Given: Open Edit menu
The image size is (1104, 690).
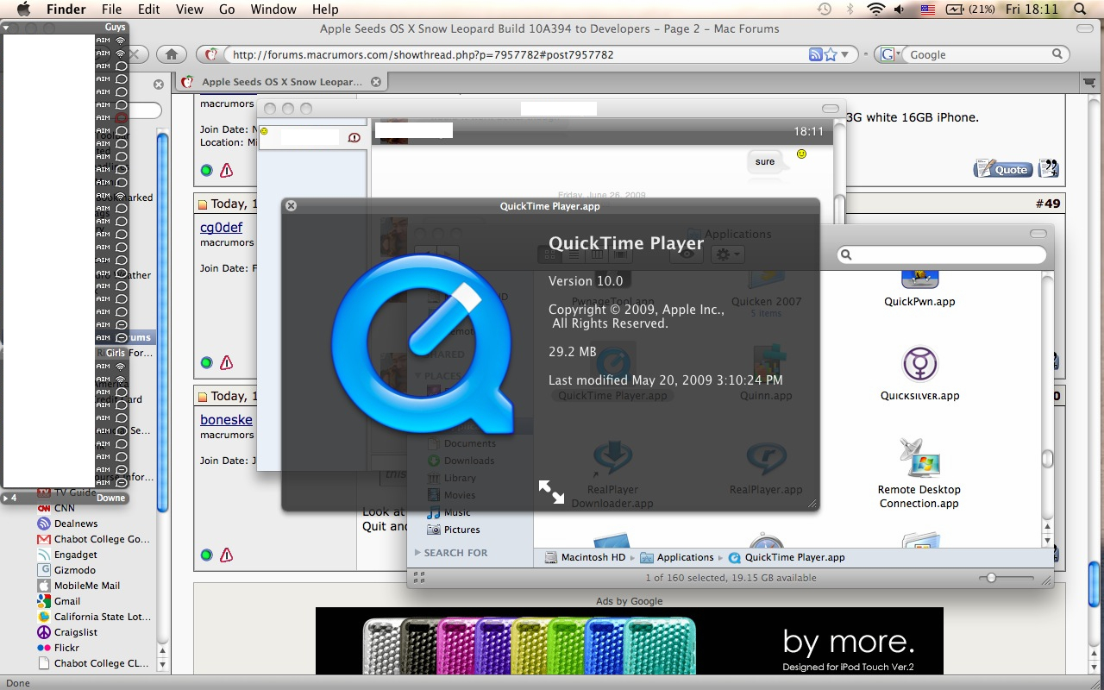Looking at the screenshot, I should tap(149, 9).
